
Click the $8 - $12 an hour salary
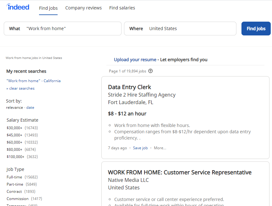tap(127, 114)
